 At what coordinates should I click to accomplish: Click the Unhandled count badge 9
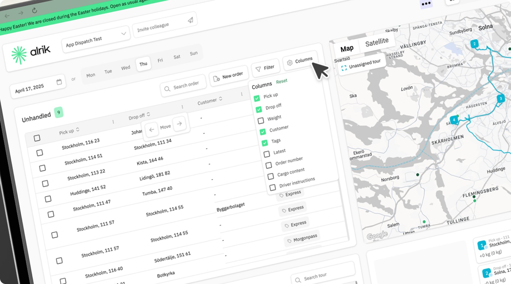click(x=58, y=112)
